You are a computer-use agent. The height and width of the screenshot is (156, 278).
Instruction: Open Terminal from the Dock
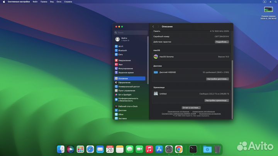[x=193, y=149]
